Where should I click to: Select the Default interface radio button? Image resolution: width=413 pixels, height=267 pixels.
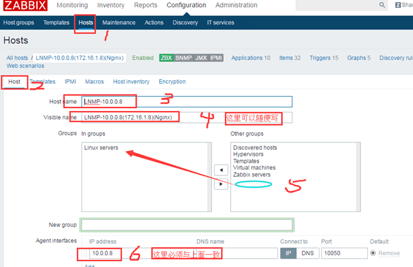[373, 253]
